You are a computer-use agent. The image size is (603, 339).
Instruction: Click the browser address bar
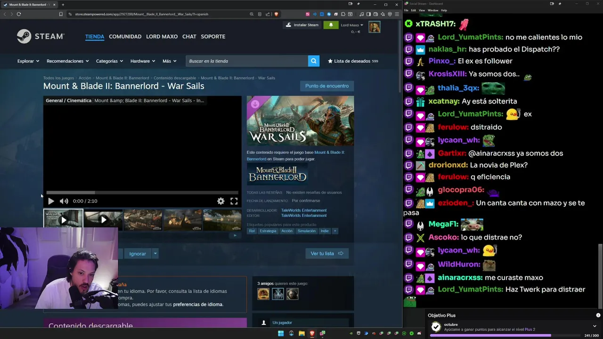click(160, 14)
